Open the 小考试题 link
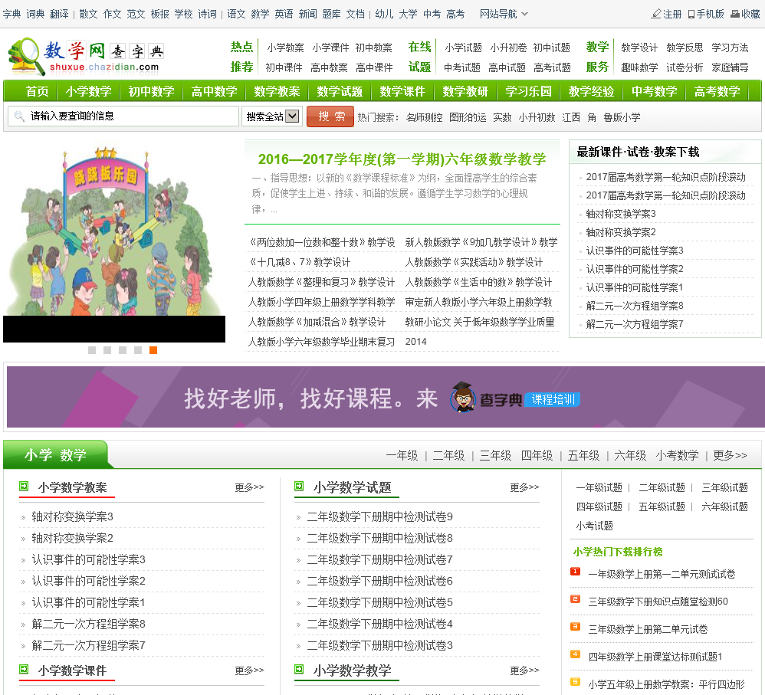 pos(594,526)
